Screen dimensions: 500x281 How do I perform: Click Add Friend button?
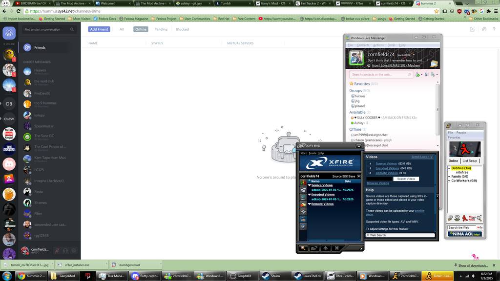coord(99,29)
